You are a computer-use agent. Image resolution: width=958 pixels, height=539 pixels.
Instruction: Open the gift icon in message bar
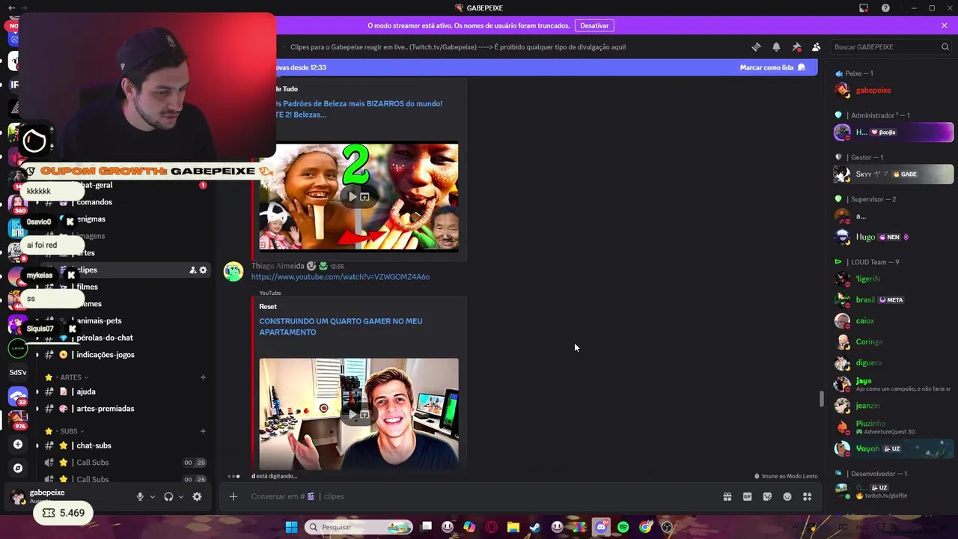tap(727, 496)
